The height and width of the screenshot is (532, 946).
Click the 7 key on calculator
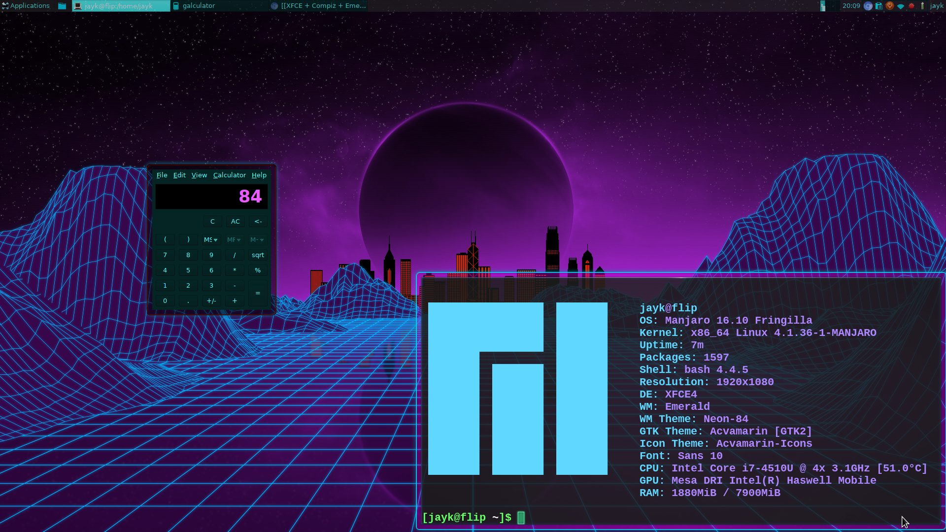pyautogui.click(x=165, y=255)
